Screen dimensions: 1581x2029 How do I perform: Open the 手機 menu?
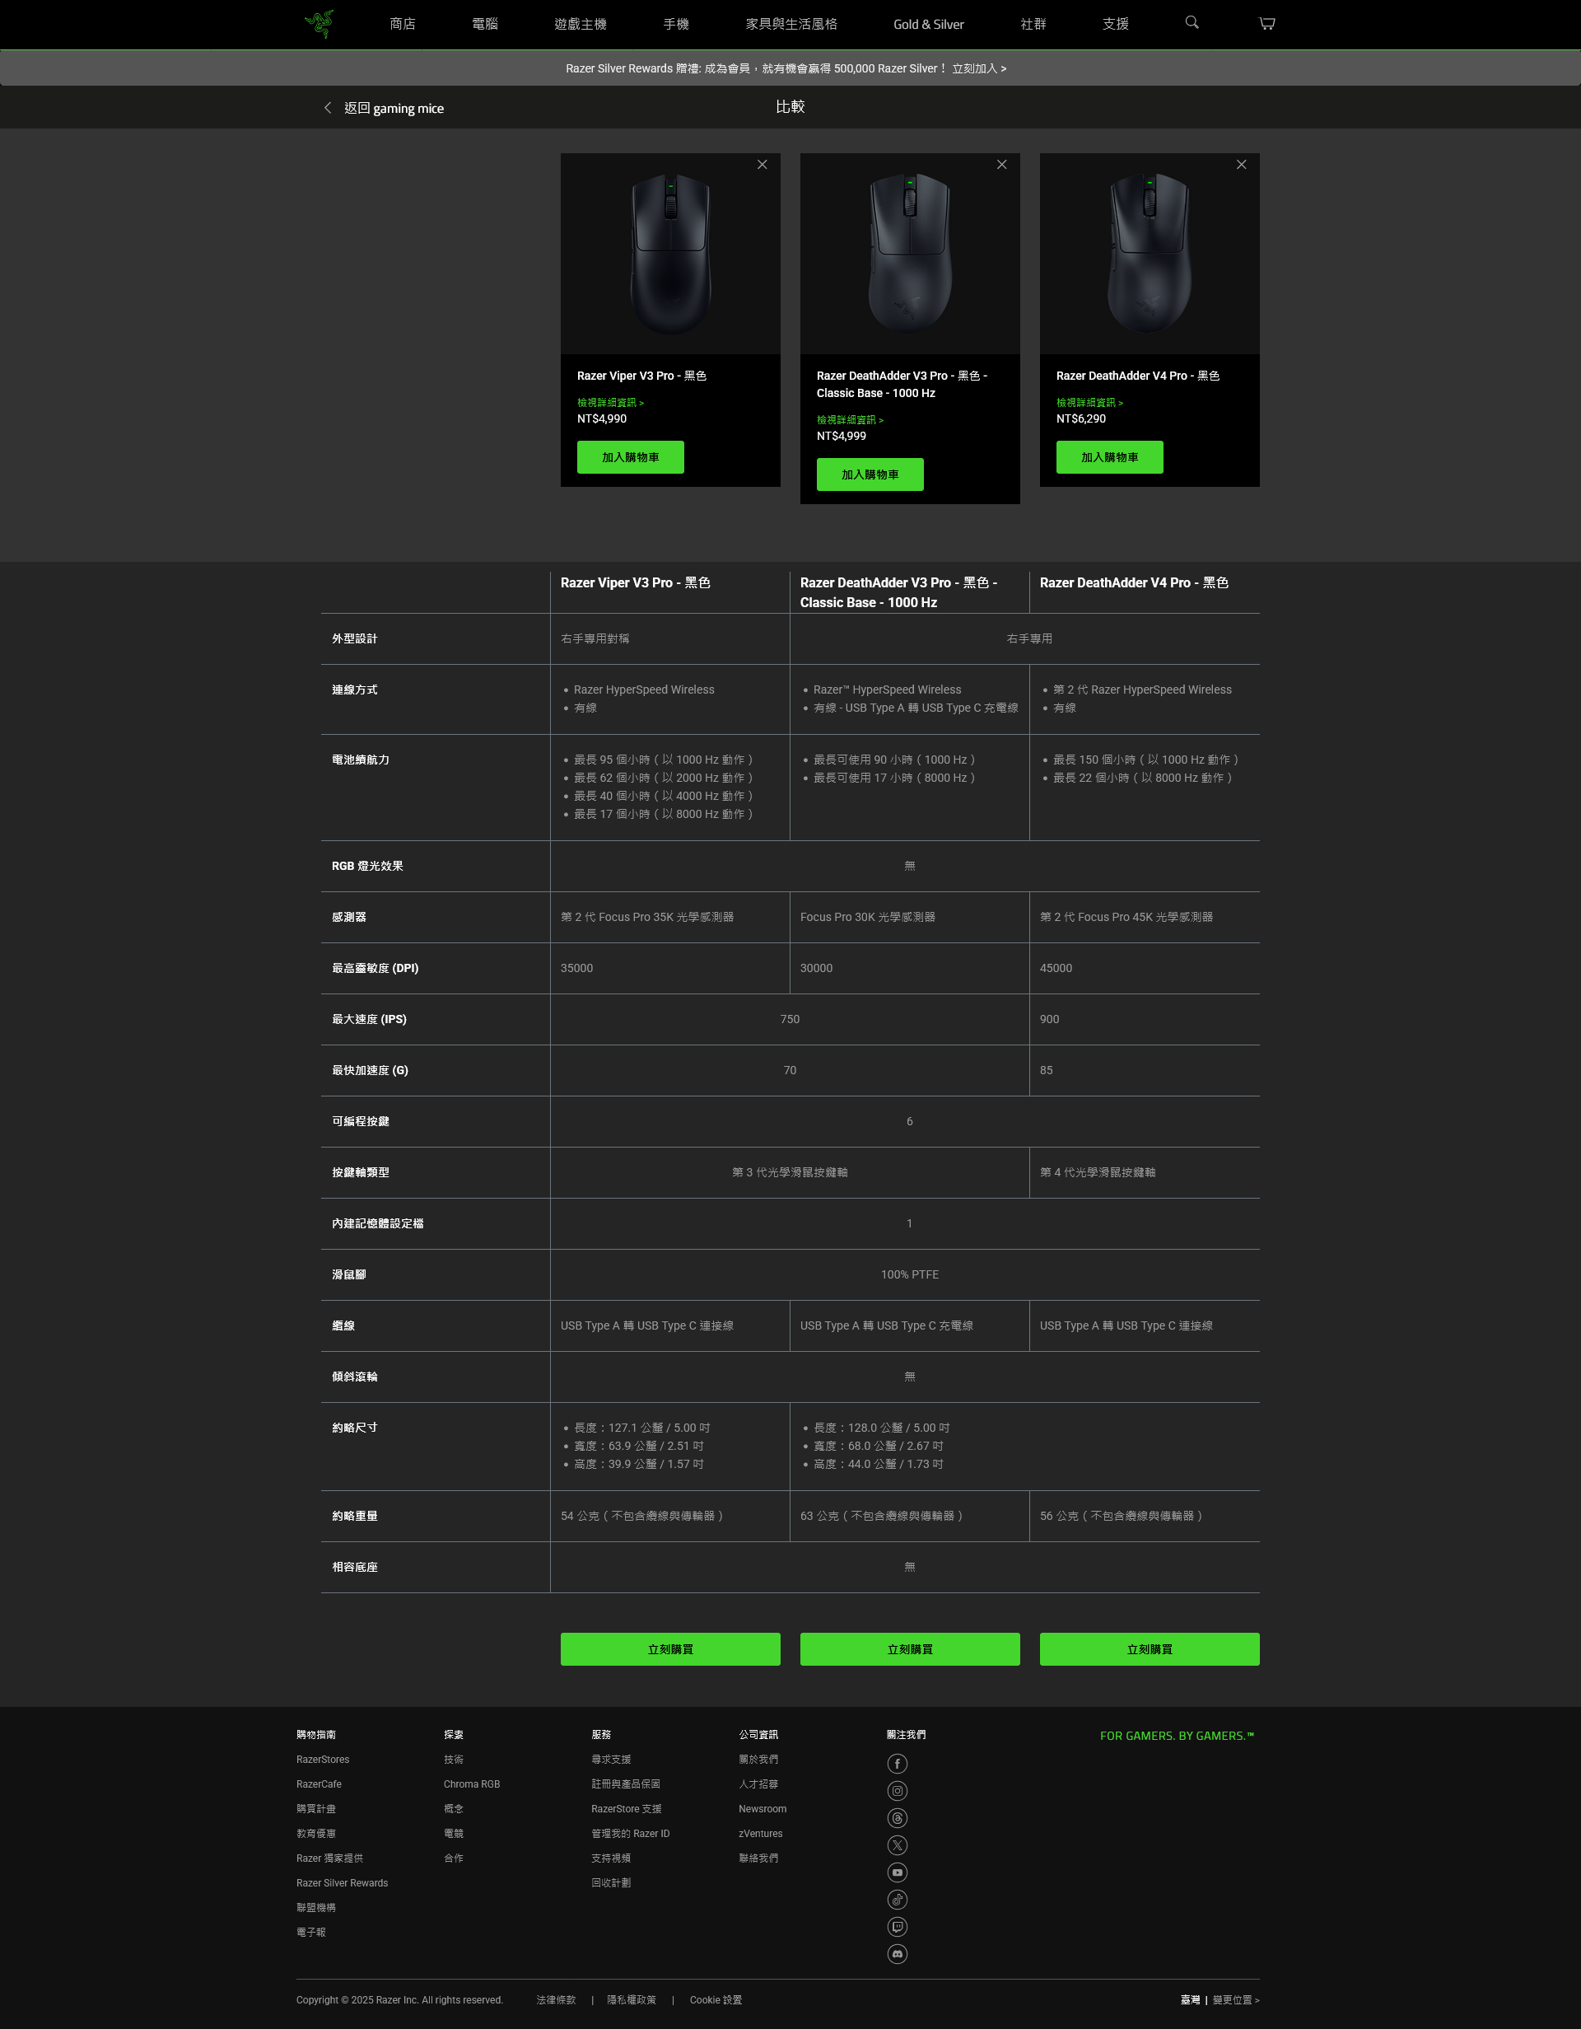[676, 24]
